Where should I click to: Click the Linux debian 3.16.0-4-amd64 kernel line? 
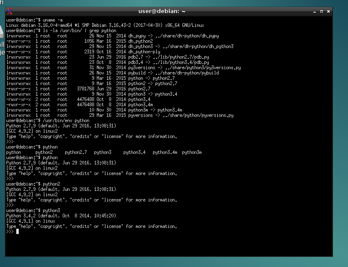click(105, 25)
